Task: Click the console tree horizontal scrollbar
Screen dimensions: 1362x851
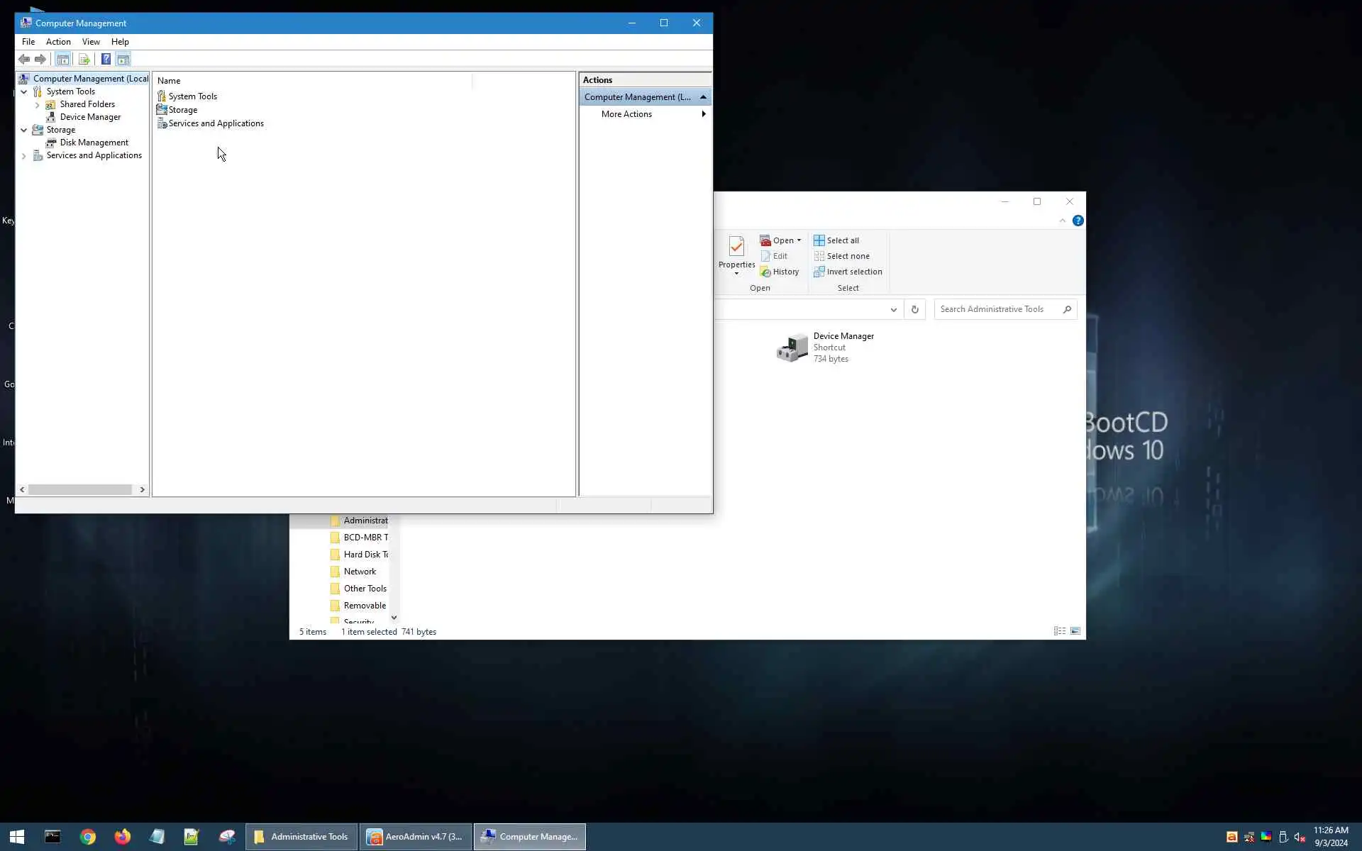Action: pyautogui.click(x=79, y=489)
